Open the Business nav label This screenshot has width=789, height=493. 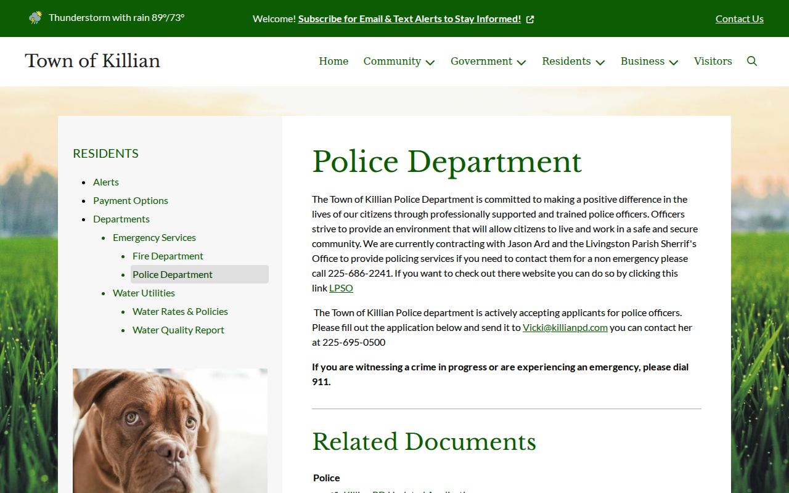point(642,61)
